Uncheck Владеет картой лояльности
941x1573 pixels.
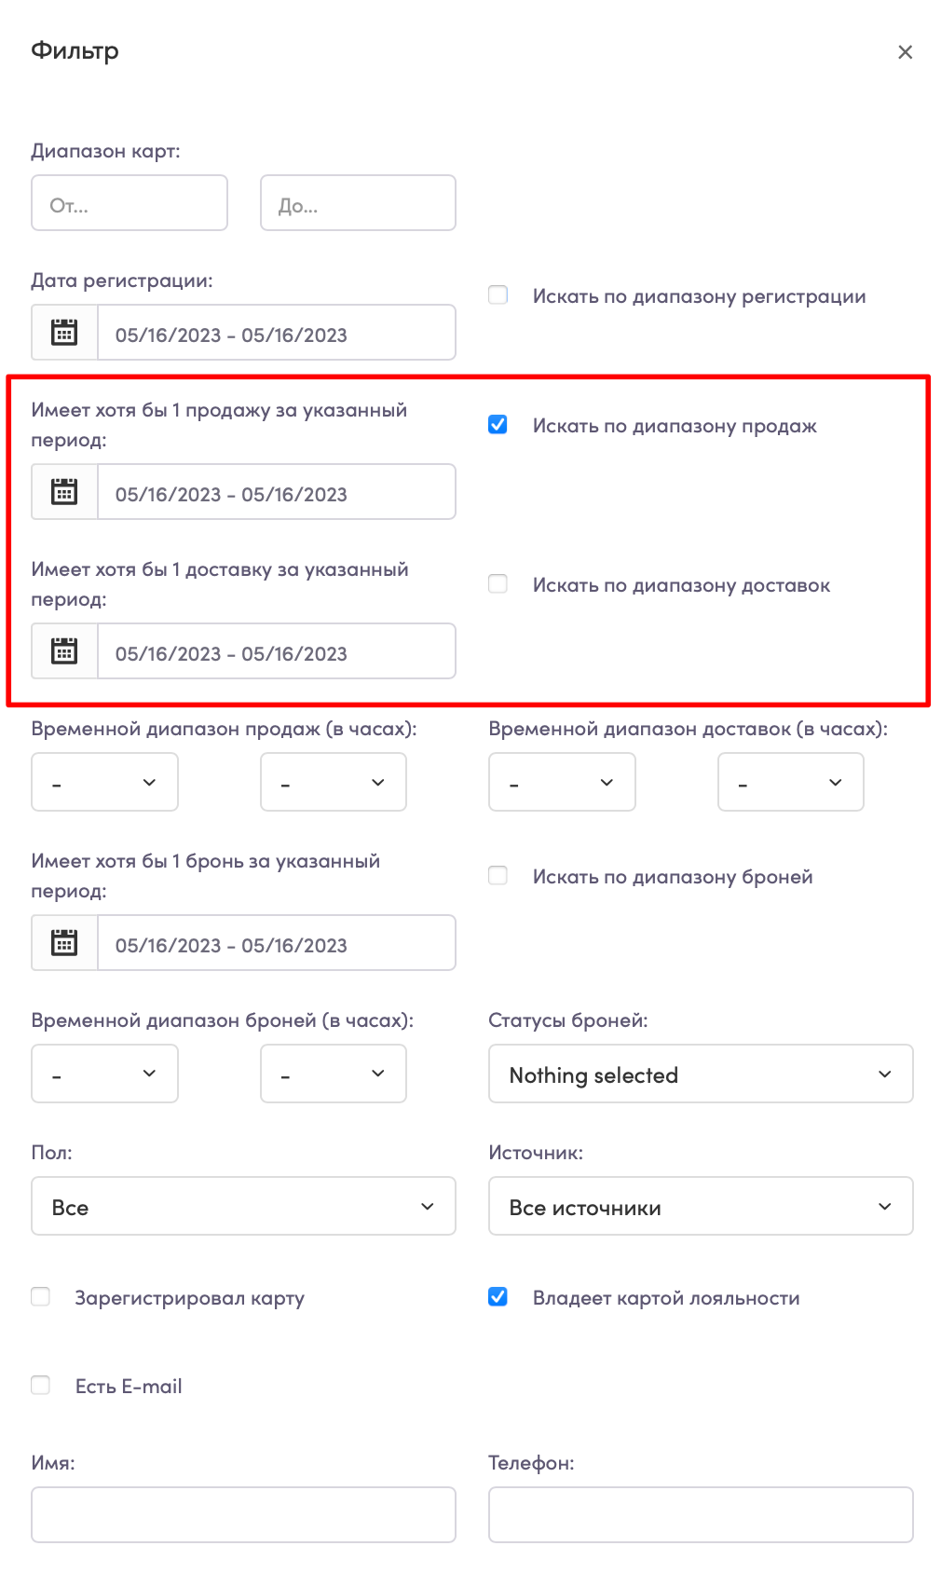(x=498, y=1297)
